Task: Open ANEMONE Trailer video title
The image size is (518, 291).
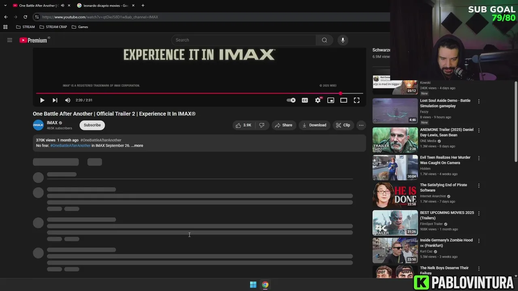Action: 447,133
